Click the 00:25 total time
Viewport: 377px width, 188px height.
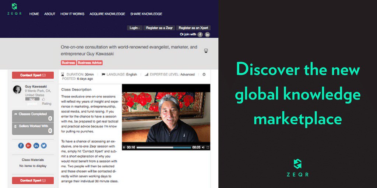pyautogui.click(x=196, y=148)
